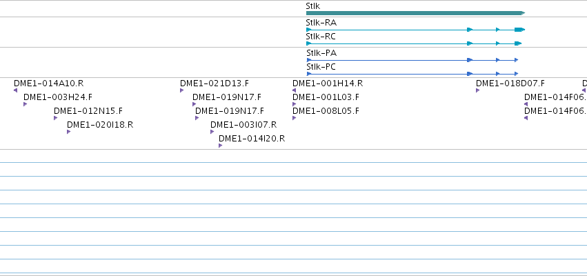Select DME1-018D07.F label
Screen dimensions: 587x276
[510, 83]
